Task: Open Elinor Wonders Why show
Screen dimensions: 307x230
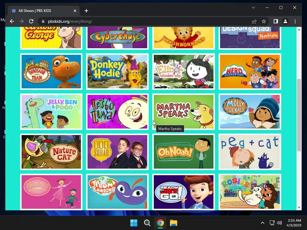Action: click(x=183, y=72)
